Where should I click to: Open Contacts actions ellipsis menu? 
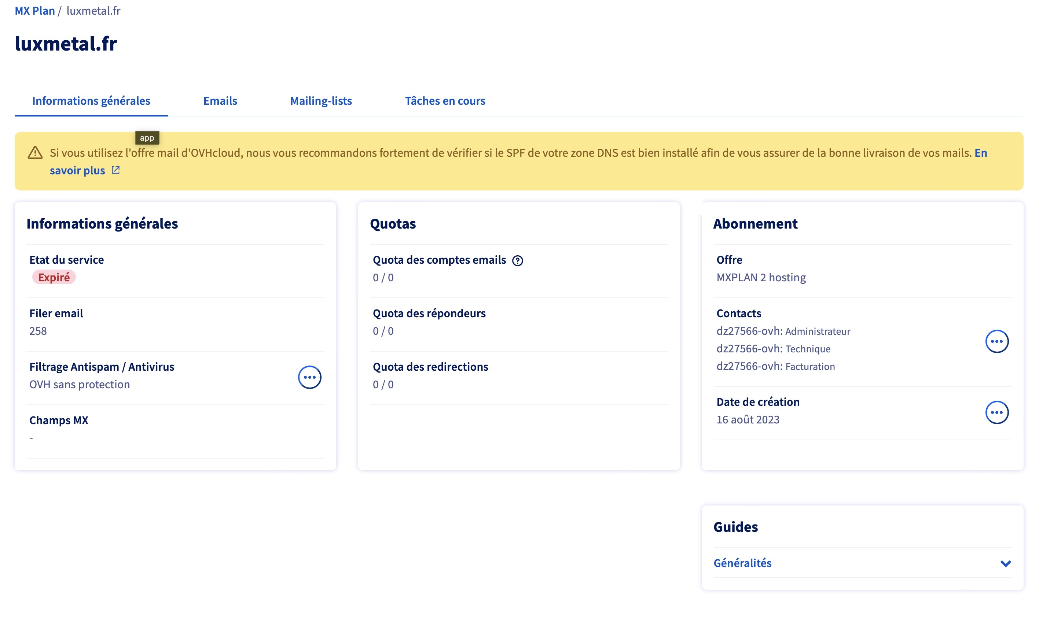pyautogui.click(x=996, y=341)
